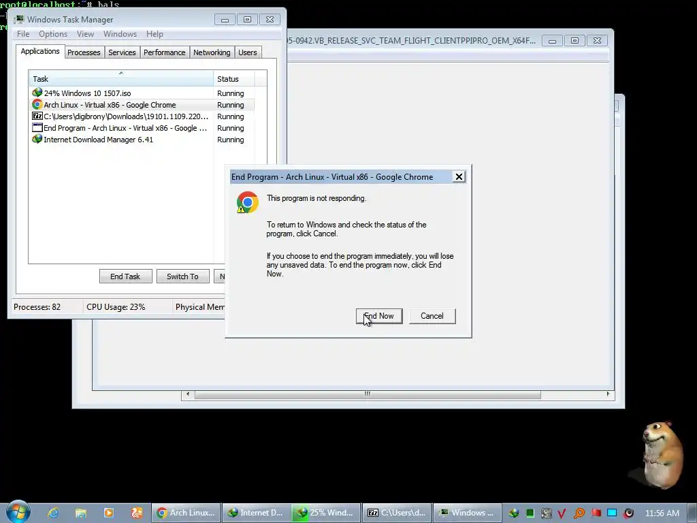Click window icon of End Program task
This screenshot has width=697, height=523.
click(x=37, y=127)
